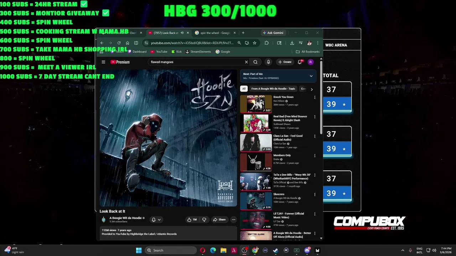
Task: Open the 41°F Light rain weather widget
Action: click(x=14, y=250)
